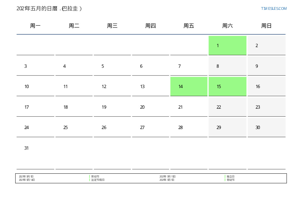Click the 周三 column header

point(112,26)
